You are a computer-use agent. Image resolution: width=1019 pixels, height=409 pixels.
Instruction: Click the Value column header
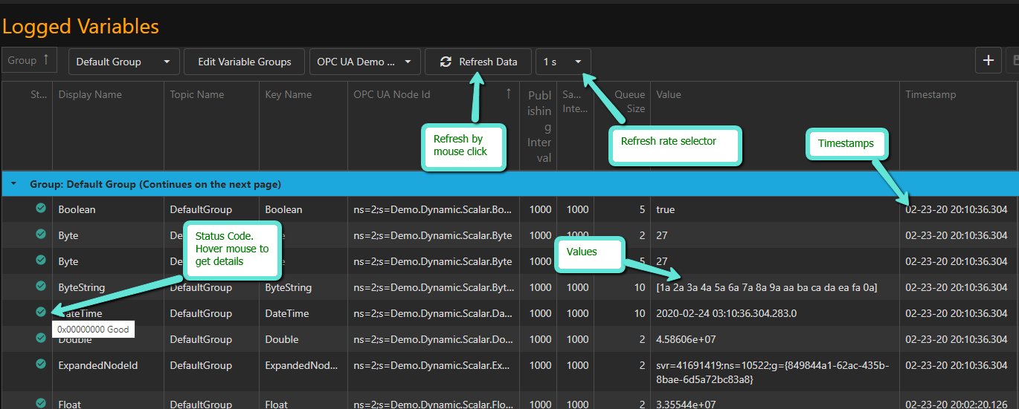668,94
